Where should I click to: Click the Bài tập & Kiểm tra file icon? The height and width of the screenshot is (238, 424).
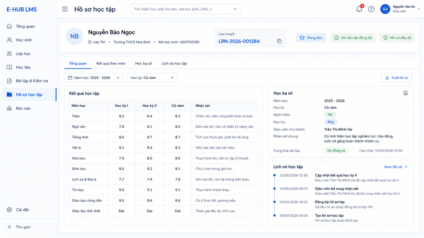click(9, 81)
